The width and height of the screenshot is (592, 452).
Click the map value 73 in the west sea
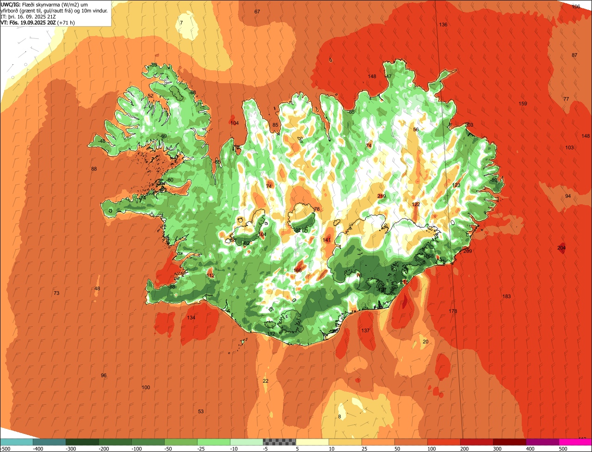click(56, 293)
